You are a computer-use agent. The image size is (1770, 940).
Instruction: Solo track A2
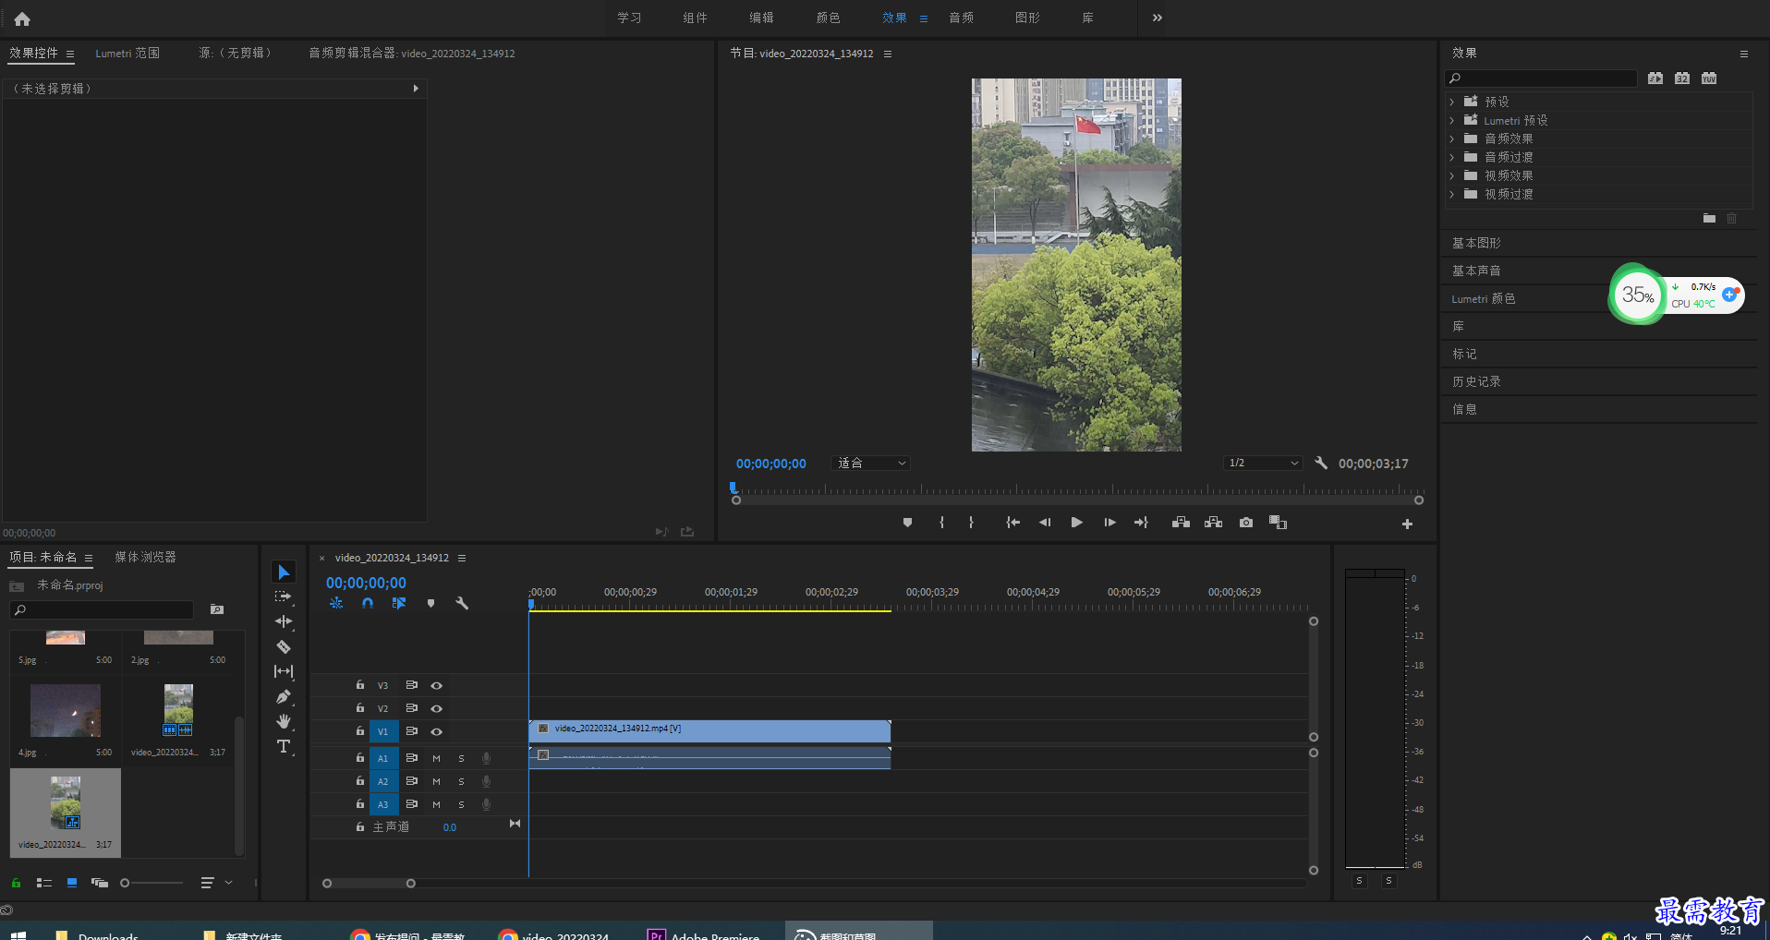click(461, 782)
